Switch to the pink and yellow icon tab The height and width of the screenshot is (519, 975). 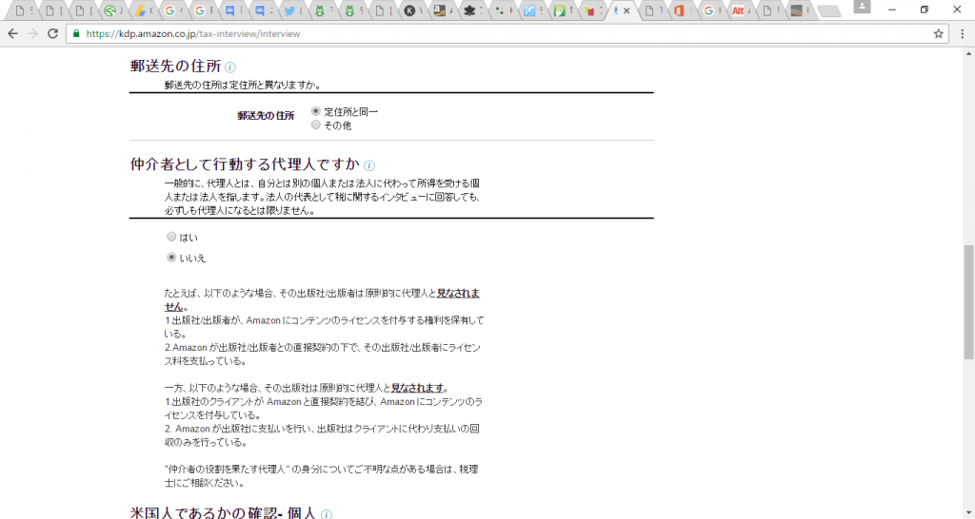[x=589, y=10]
